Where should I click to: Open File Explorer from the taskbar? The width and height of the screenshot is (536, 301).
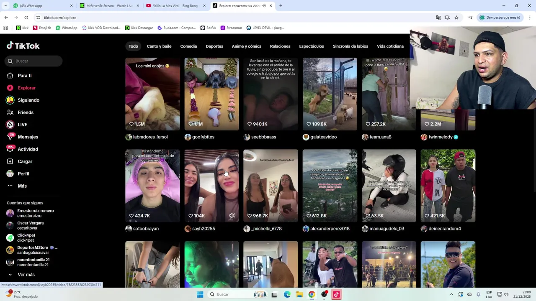[299, 294]
